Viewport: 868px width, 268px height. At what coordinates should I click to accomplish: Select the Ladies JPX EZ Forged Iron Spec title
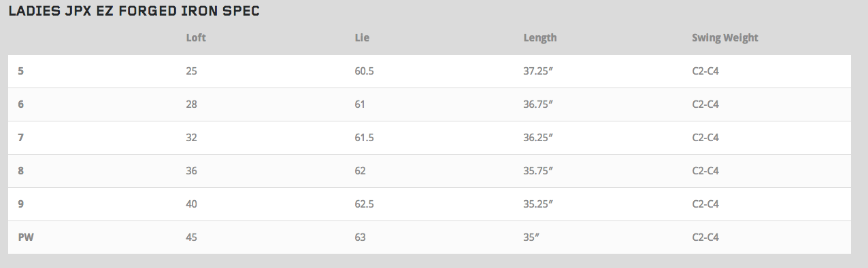(x=133, y=12)
